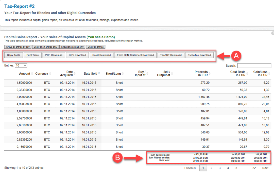Viewport: 274px width, 172px height.
Task: Sort by Gain/Loss in EUR column
Action: (260, 74)
